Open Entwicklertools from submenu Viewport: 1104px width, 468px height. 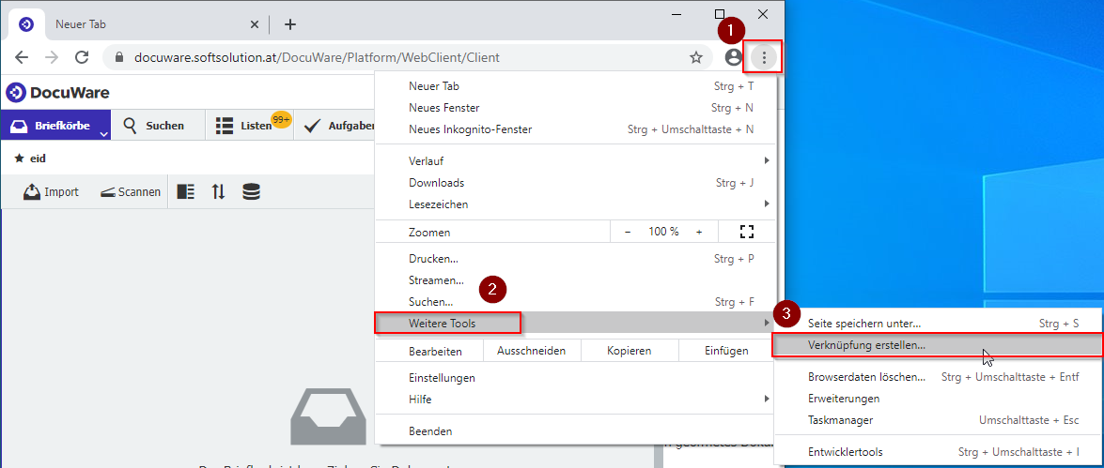click(x=939, y=453)
